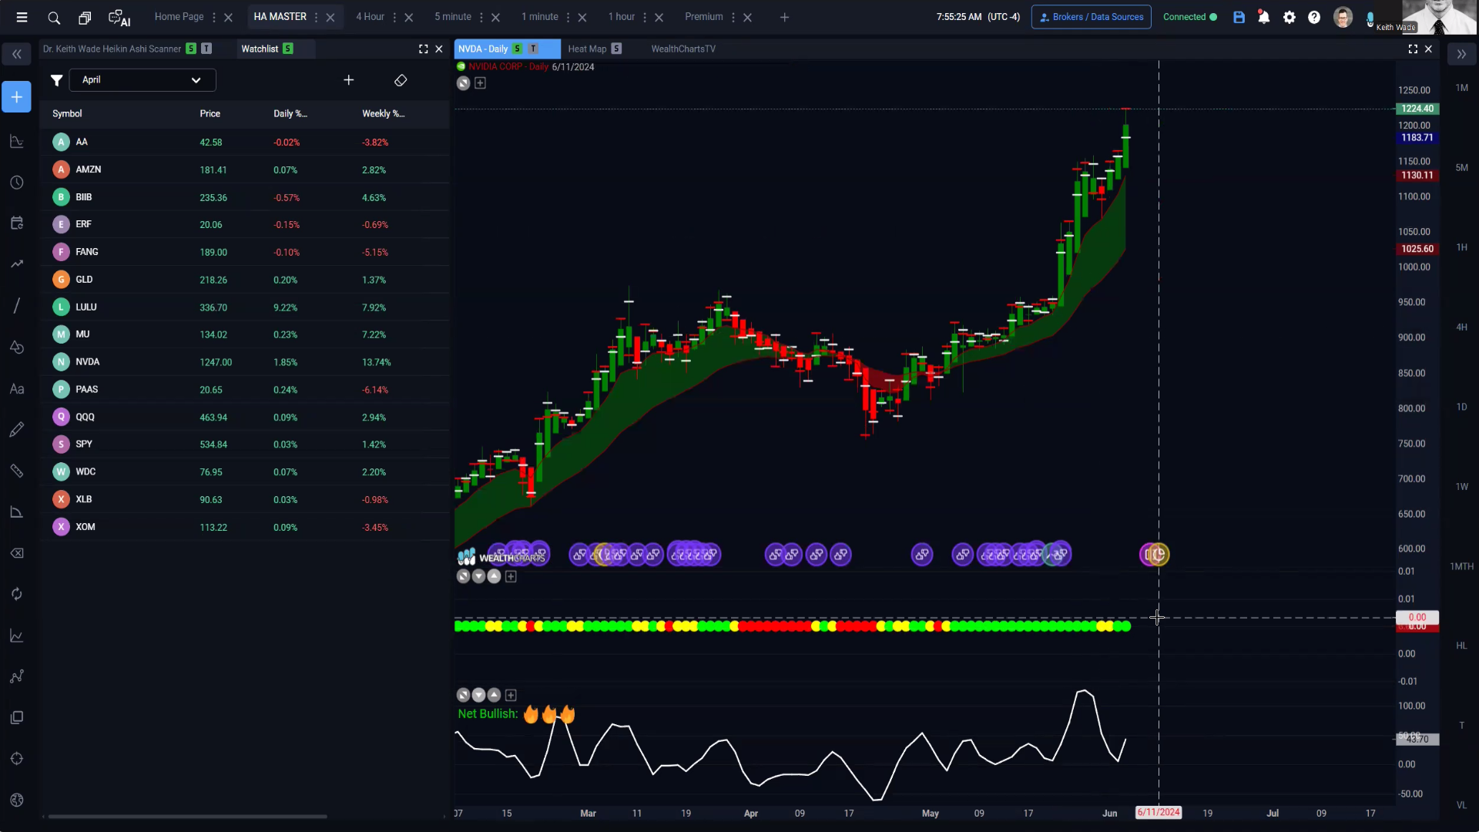Toggle the S badge on Watchlist tab
This screenshot has width=1479, height=832.
288,49
